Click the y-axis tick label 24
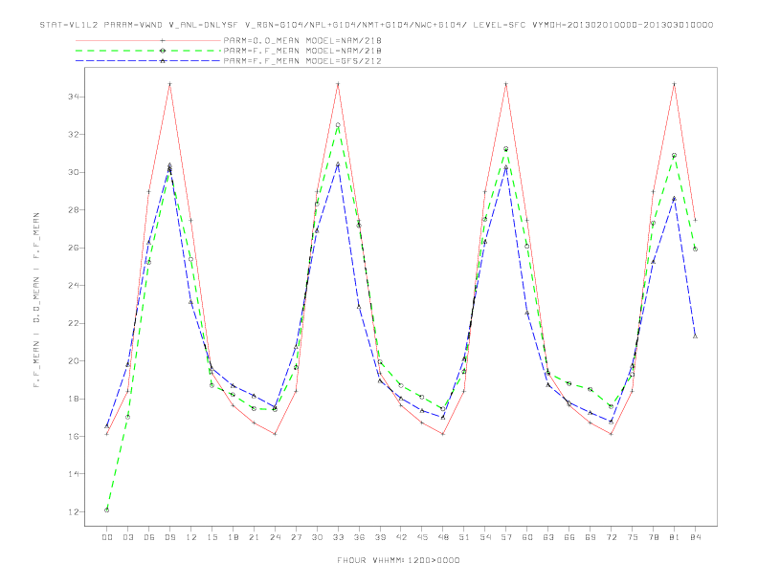The width and height of the screenshot is (758, 585). tap(74, 285)
